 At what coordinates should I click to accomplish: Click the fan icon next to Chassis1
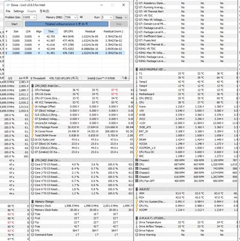pyautogui.click(x=137, y=160)
